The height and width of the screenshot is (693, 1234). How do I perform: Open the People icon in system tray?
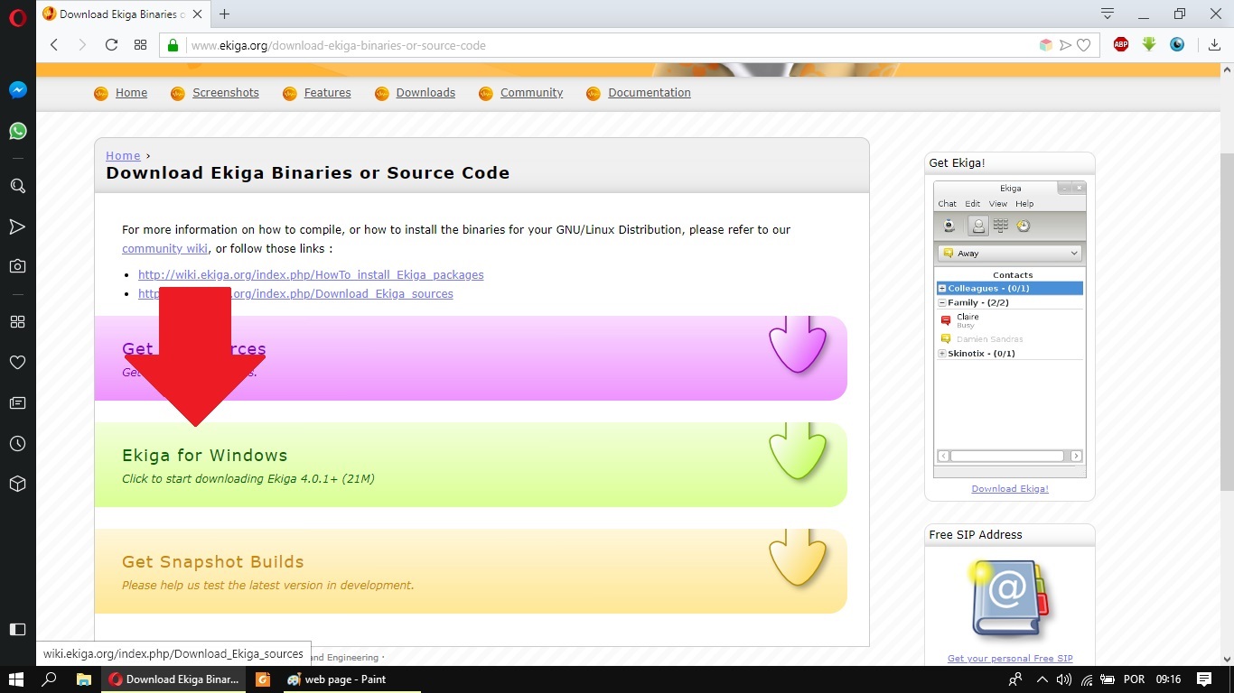[1015, 679]
